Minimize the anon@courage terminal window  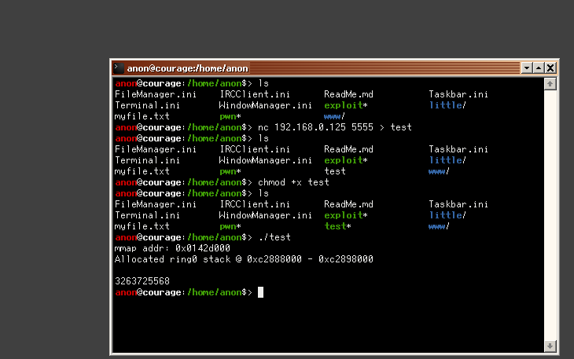(526, 68)
